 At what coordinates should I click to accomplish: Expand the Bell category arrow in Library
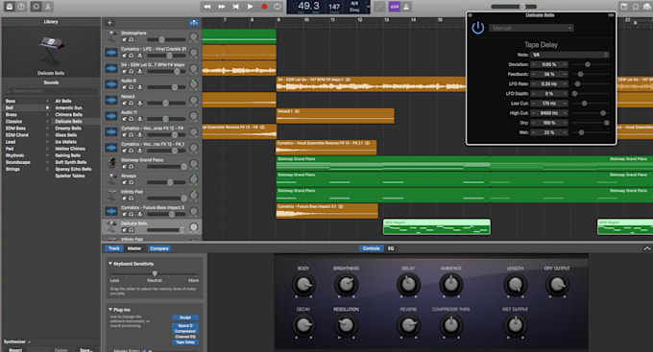[x=47, y=107]
